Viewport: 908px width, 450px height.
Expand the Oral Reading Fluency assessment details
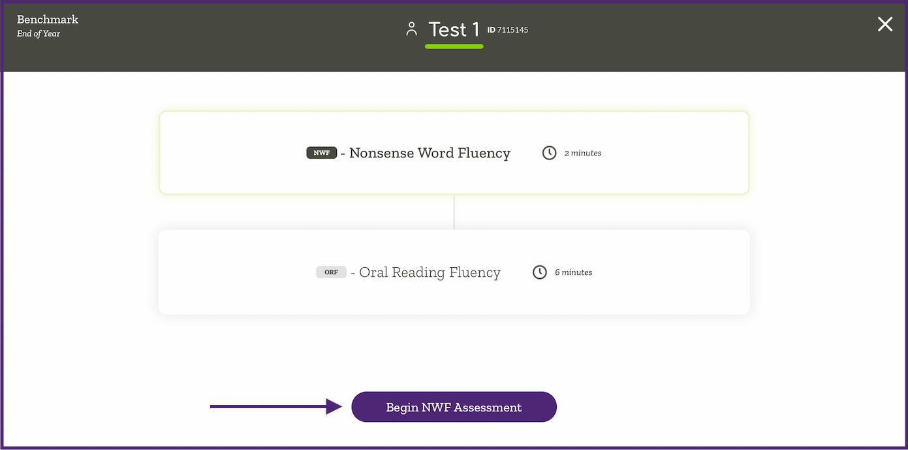454,272
